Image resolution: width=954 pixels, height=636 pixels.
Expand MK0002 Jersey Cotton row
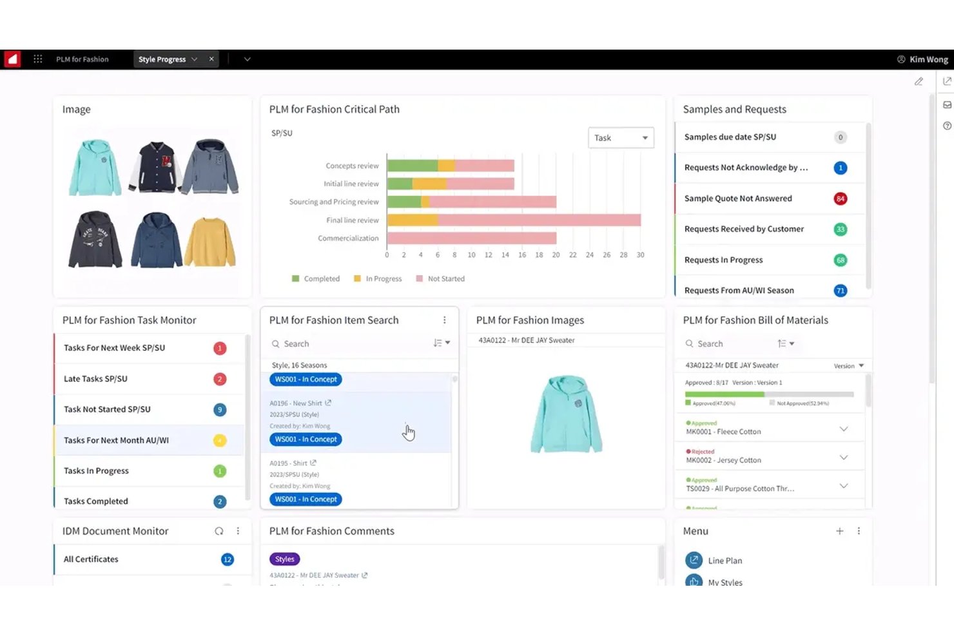(x=844, y=458)
